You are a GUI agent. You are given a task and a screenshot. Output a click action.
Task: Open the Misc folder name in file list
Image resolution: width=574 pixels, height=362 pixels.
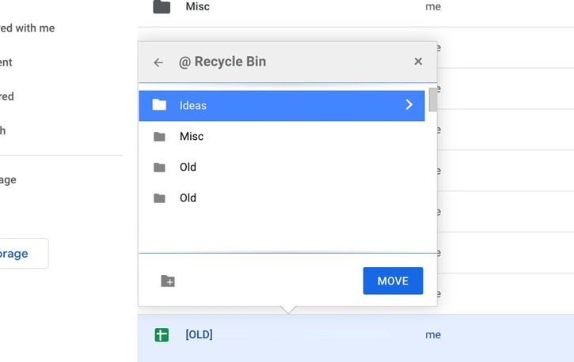point(198,6)
